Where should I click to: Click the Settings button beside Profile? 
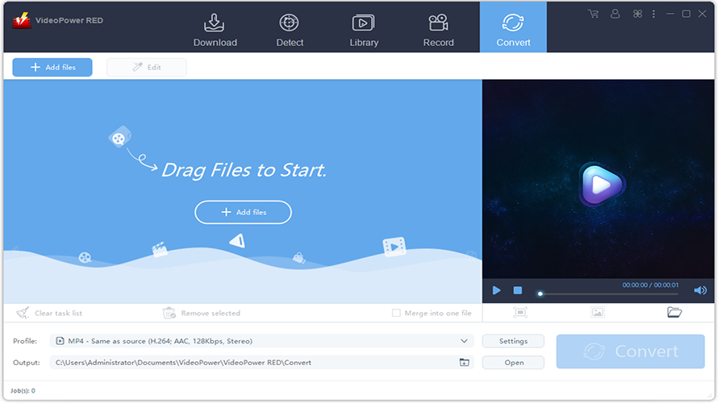(x=513, y=341)
